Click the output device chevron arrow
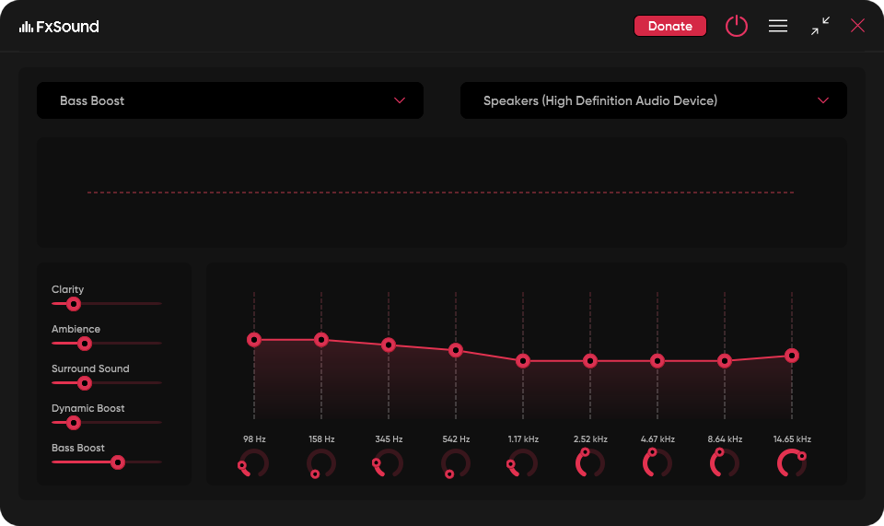This screenshot has width=884, height=526. pos(823,100)
